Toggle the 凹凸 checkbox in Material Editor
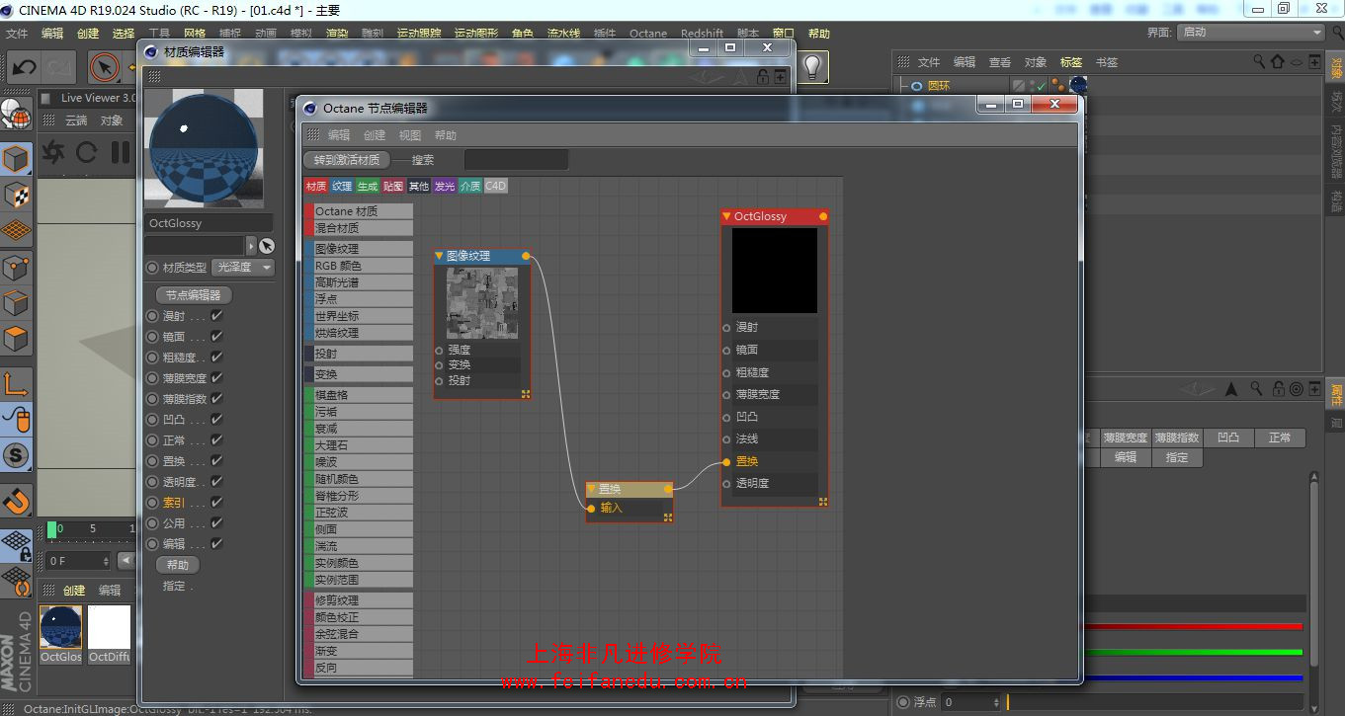 [216, 420]
